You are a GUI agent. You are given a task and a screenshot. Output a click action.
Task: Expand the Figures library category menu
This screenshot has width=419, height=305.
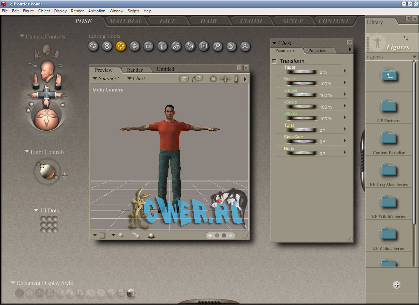pyautogui.click(x=414, y=57)
